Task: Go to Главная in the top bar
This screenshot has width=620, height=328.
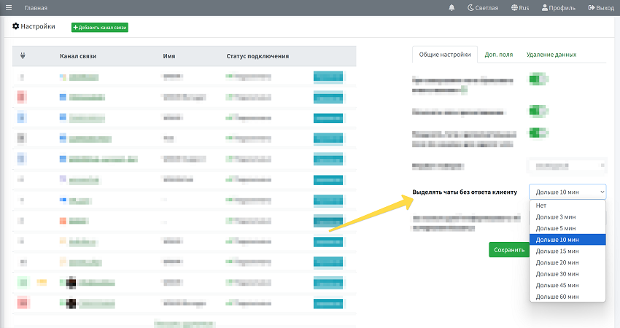Action: (36, 8)
